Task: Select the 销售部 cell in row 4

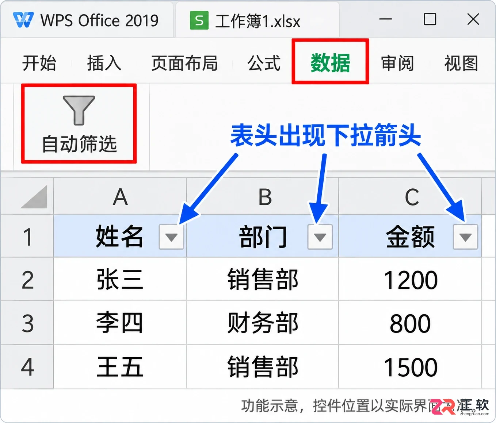Action: click(263, 367)
